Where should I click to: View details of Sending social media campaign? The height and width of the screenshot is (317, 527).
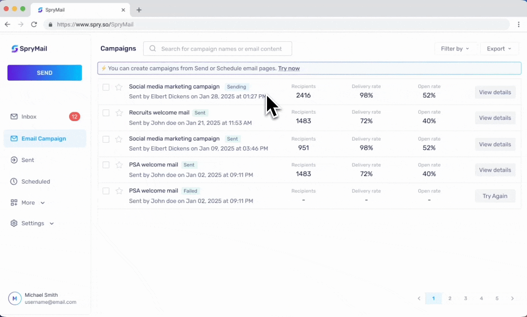click(495, 92)
